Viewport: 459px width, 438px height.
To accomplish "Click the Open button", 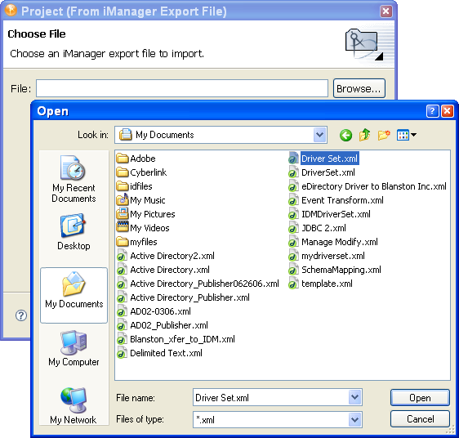I will 420,398.
